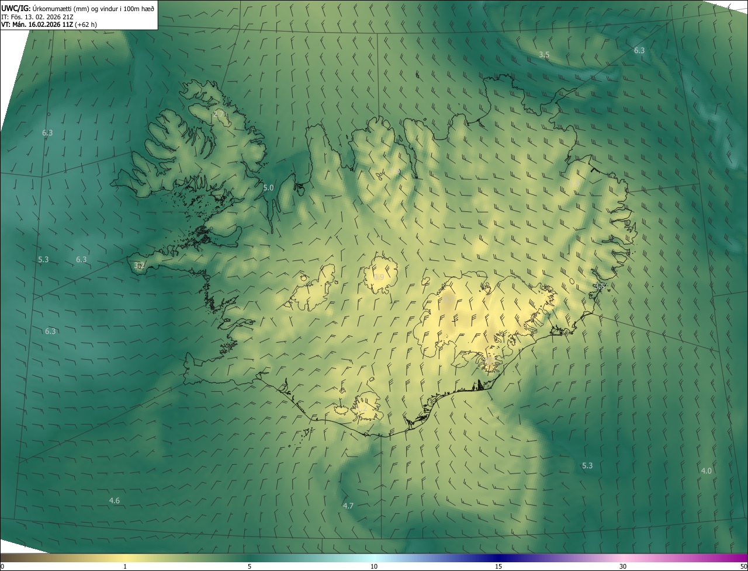Select the IT initial time line 13.02.2026 21Z
Screen dimensions: 748x571
click(37, 16)
